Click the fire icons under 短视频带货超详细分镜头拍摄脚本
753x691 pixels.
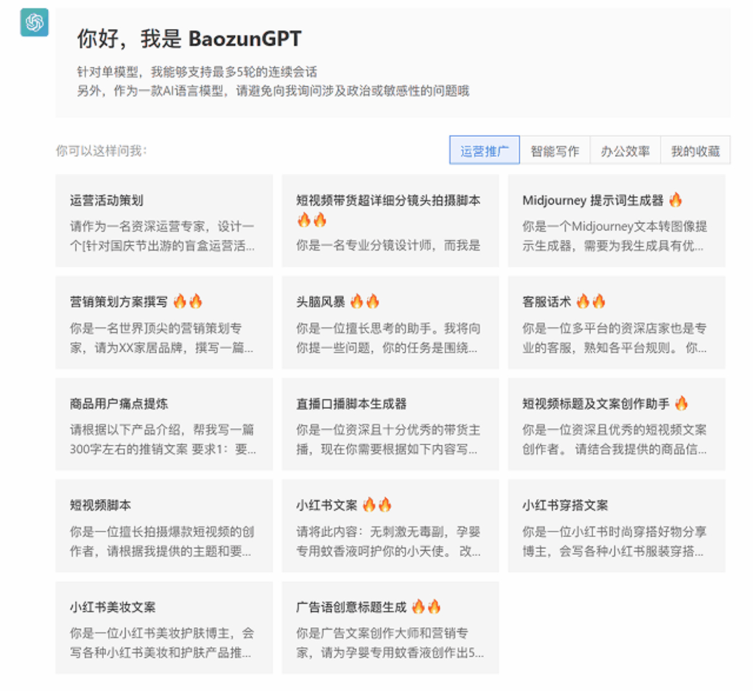(x=311, y=220)
